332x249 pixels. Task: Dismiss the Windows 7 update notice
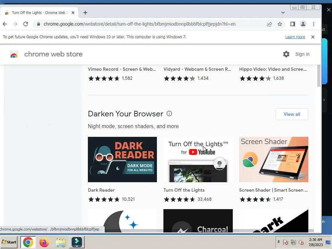pos(313,37)
